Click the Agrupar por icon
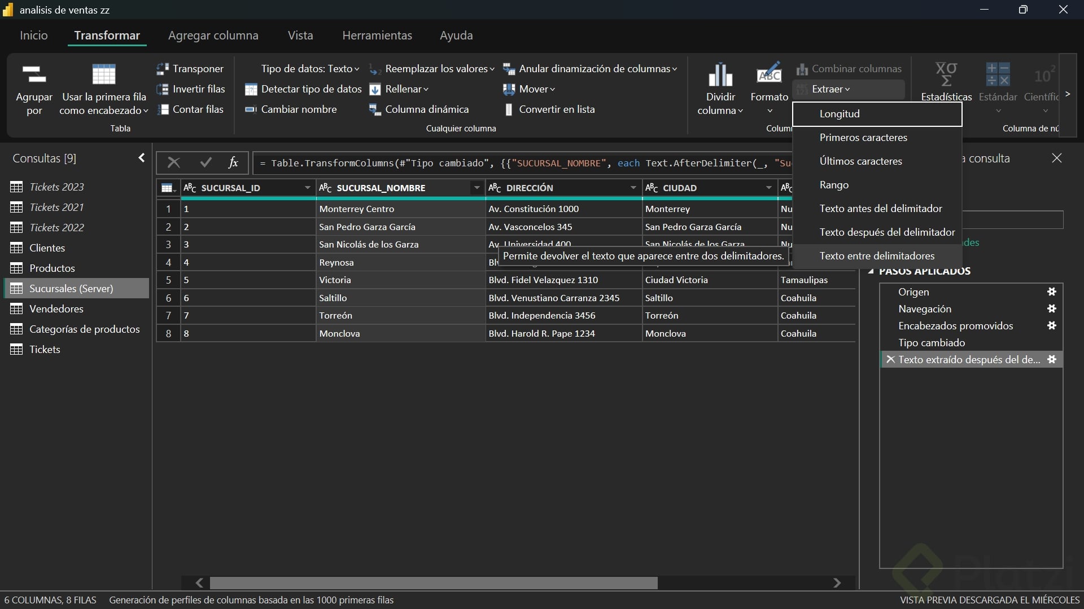The width and height of the screenshot is (1084, 609). (34, 74)
